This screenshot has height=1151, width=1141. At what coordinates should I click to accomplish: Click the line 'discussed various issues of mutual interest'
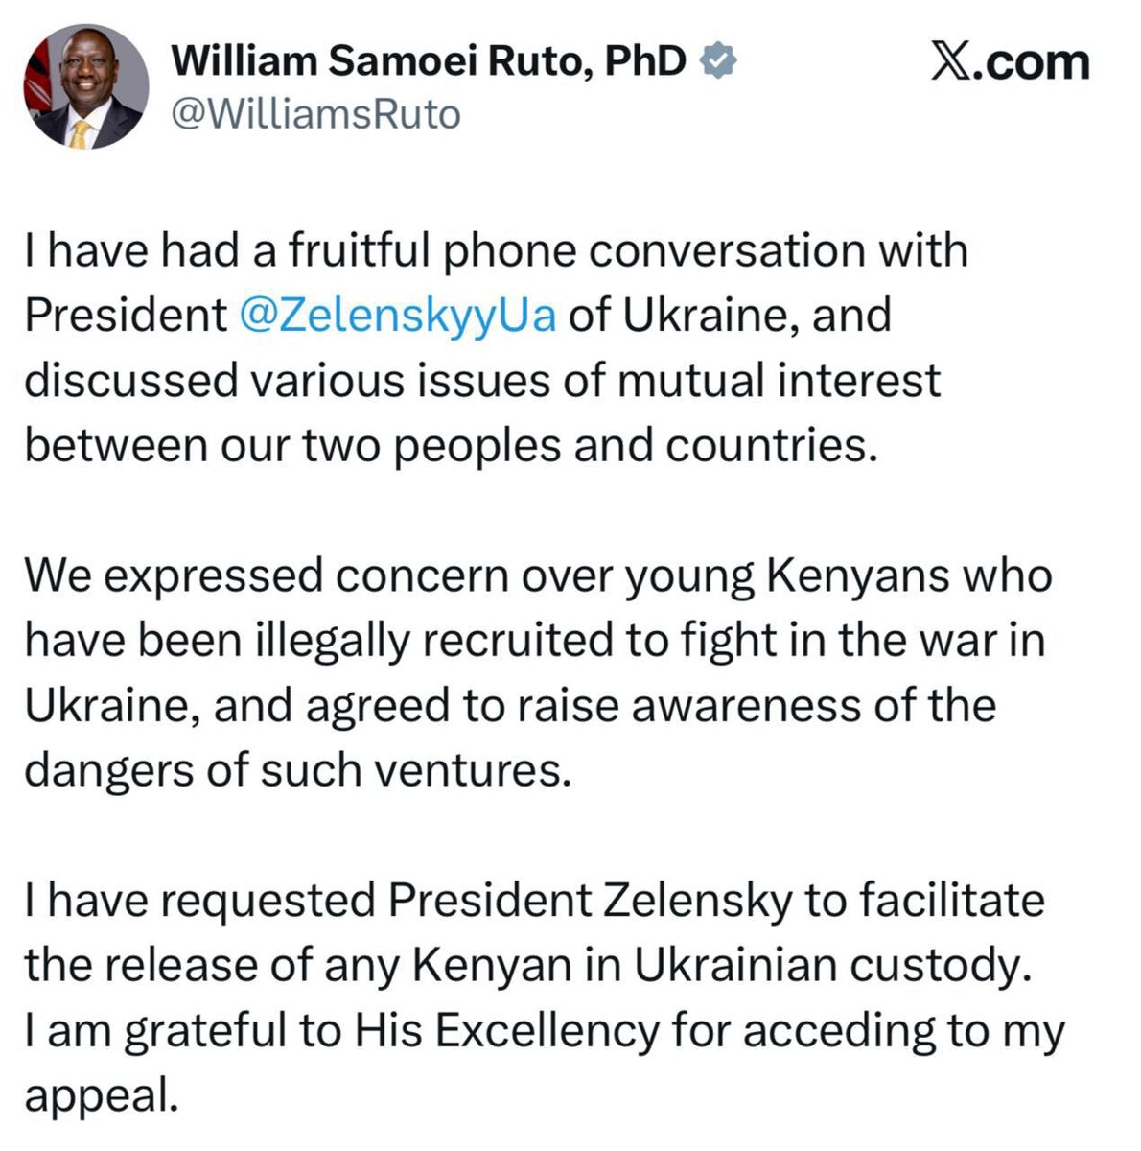(x=482, y=381)
